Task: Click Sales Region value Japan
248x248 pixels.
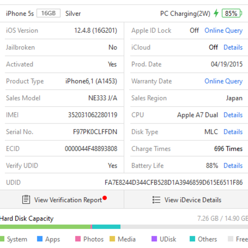Action: point(234,98)
